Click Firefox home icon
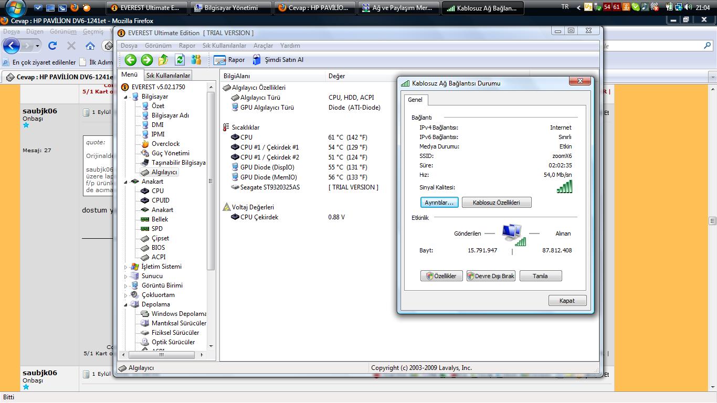This screenshot has height=403, width=717. [90, 46]
